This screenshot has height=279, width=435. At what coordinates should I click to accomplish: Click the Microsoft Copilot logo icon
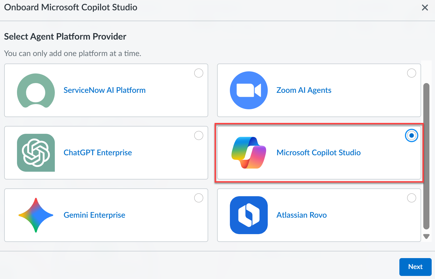click(249, 153)
